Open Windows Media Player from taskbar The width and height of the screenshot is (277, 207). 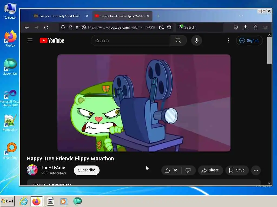pos(64,201)
